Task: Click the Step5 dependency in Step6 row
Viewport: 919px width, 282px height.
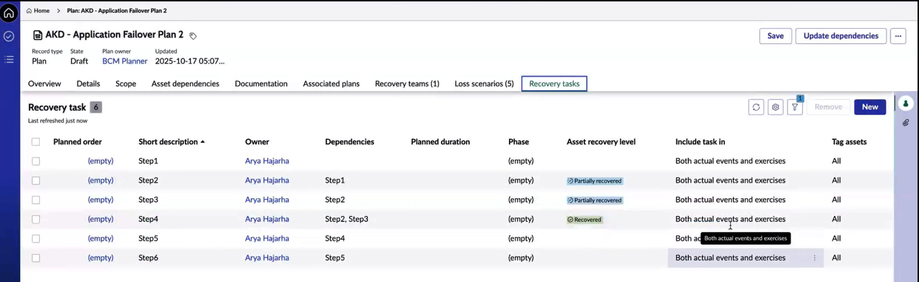Action: tap(335, 258)
